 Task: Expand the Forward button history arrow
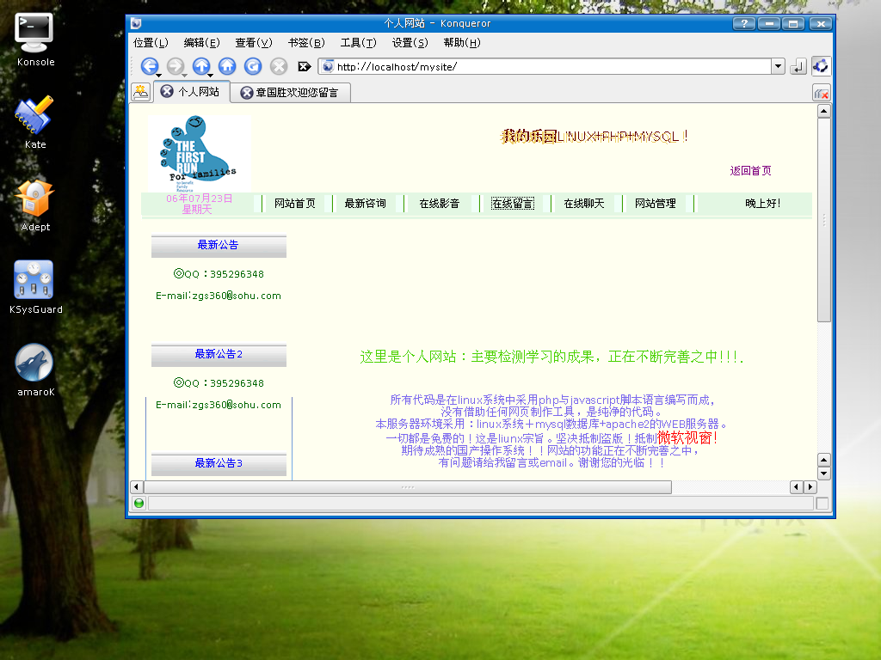point(185,76)
